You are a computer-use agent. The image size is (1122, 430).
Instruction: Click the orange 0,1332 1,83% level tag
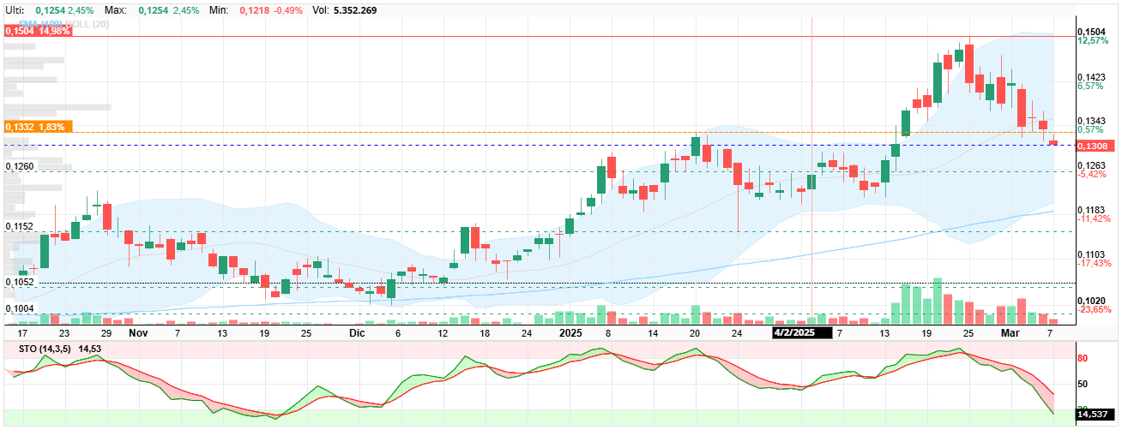pyautogui.click(x=37, y=127)
